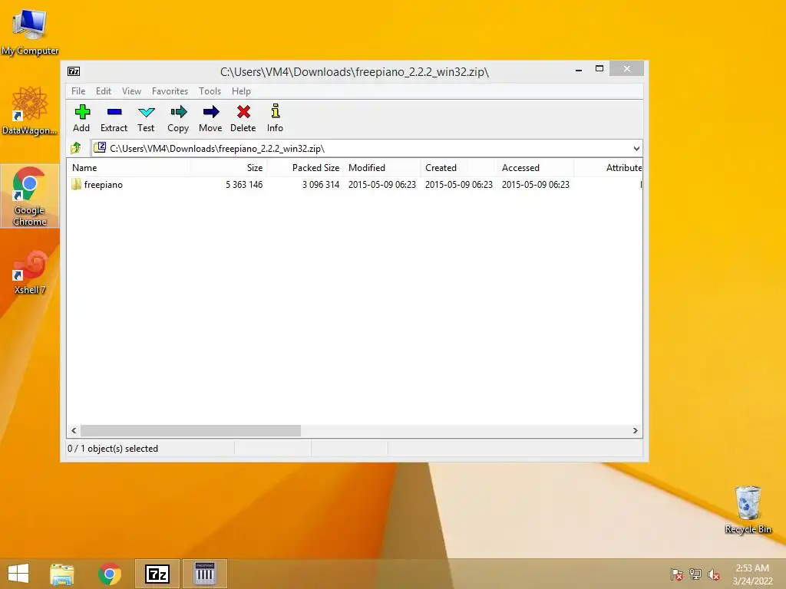This screenshot has width=786, height=589.
Task: Open the Favorites menu
Action: tap(170, 91)
